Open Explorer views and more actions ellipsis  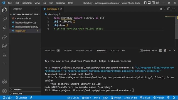click(36, 9)
